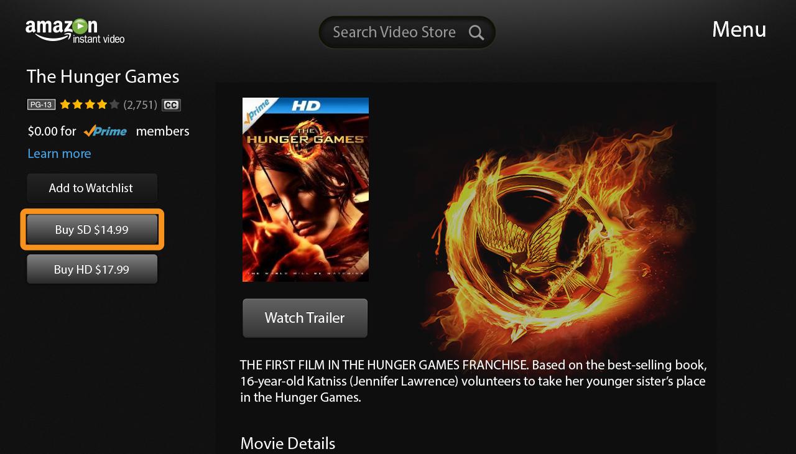796x454 pixels.
Task: Click the movie synopsis paragraph
Action: 473,381
